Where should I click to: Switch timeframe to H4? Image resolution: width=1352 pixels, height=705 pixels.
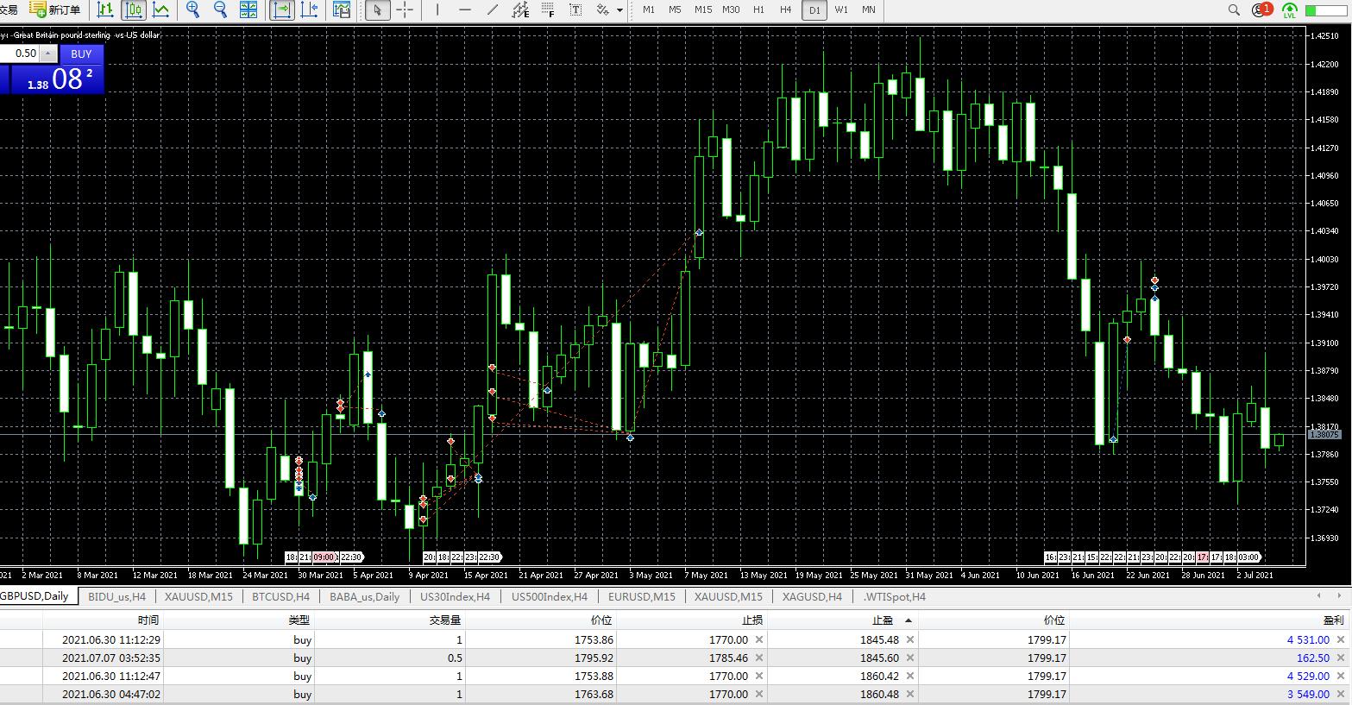pyautogui.click(x=785, y=9)
